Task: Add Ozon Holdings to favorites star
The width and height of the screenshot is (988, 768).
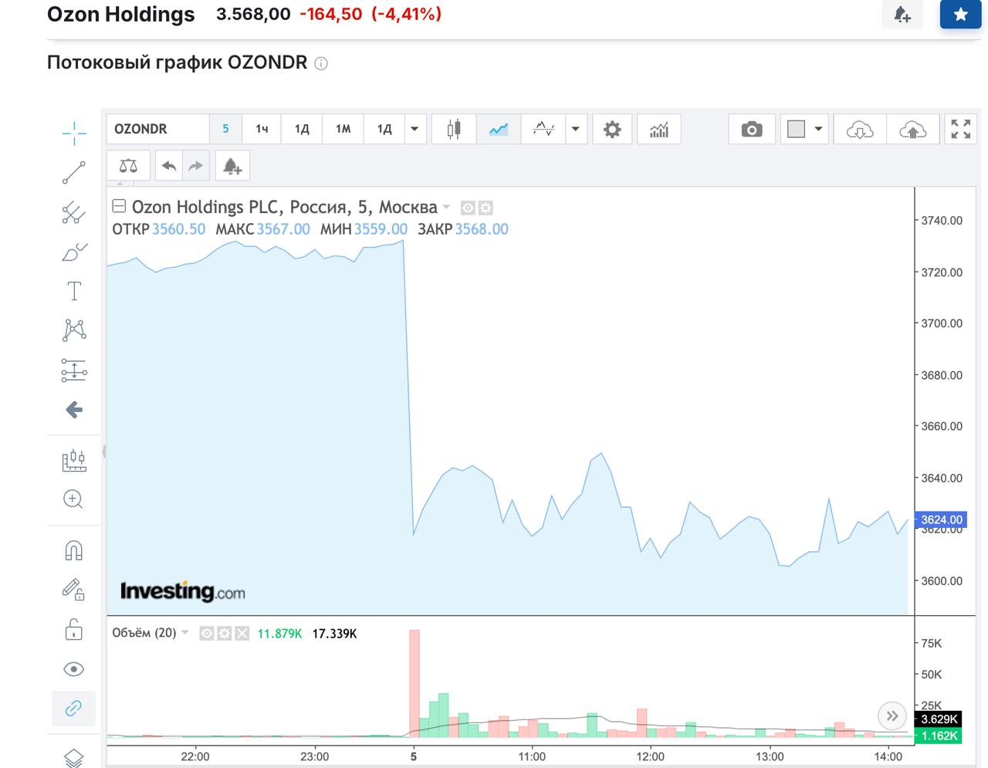Action: pyautogui.click(x=960, y=15)
